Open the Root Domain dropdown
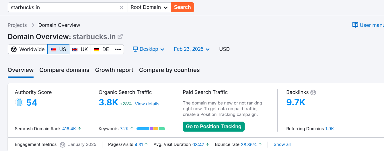 (x=149, y=7)
